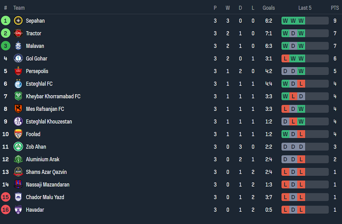This screenshot has height=224, width=342.
Task: Click the red position 16 rank badge
Action: 6,210
